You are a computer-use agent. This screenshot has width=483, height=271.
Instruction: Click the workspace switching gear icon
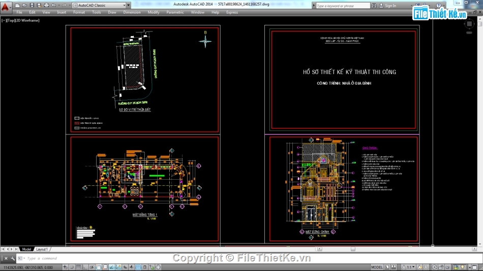click(434, 267)
